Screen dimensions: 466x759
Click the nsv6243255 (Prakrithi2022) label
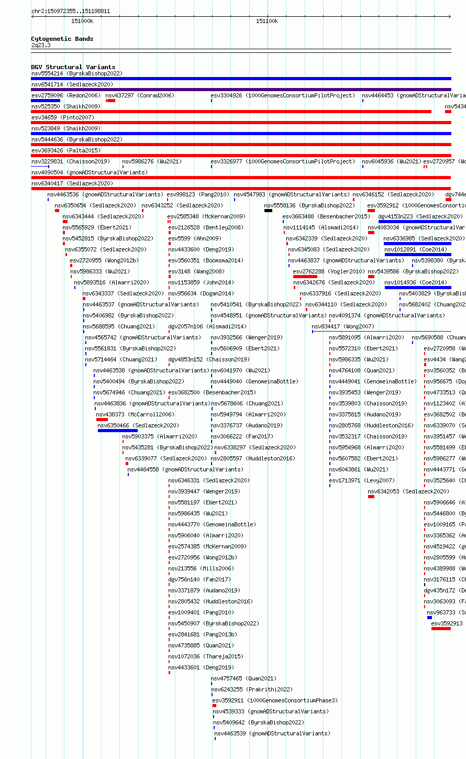[252, 690]
